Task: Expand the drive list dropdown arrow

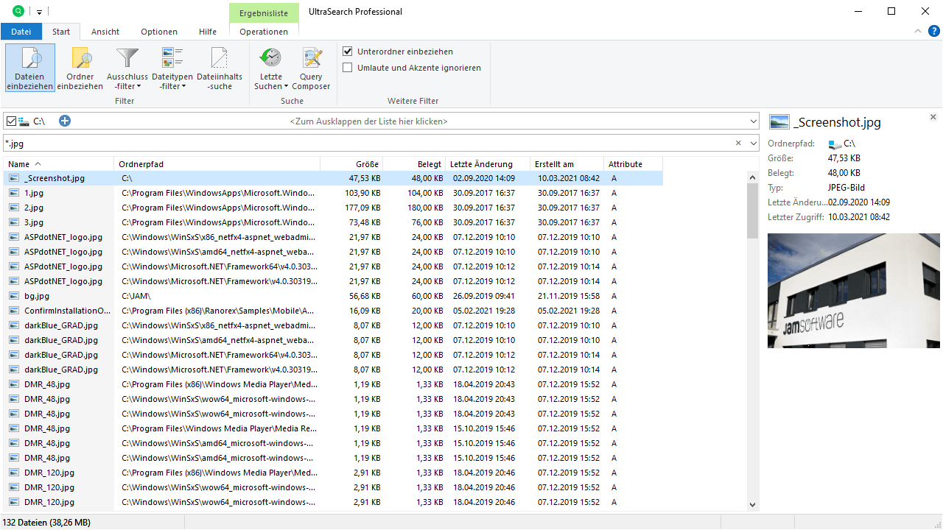Action: (x=753, y=121)
